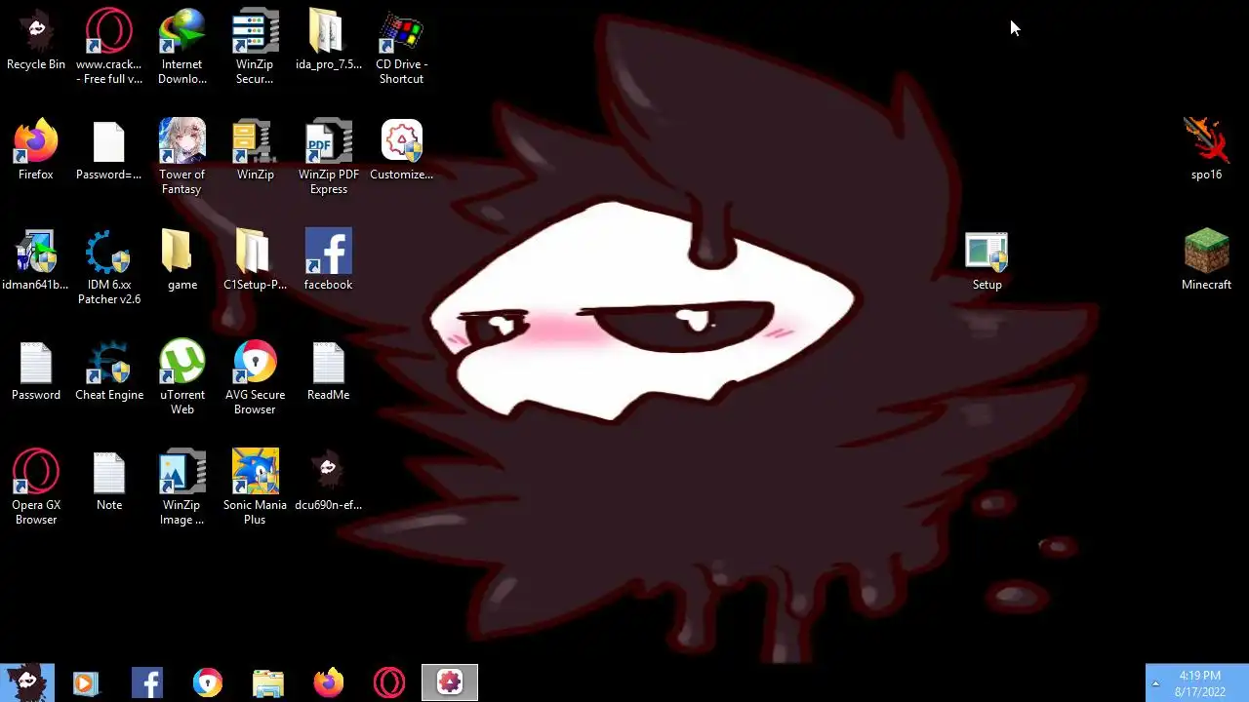
Task: Show hidden system tray icons
Action: [1155, 682]
